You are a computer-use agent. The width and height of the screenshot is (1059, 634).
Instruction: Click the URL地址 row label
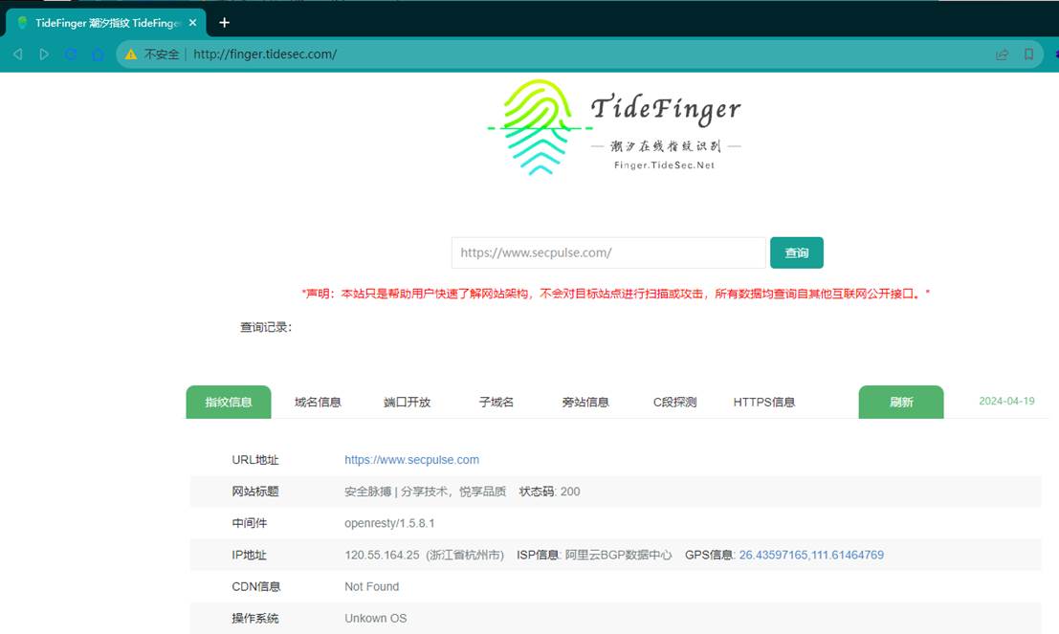[255, 460]
